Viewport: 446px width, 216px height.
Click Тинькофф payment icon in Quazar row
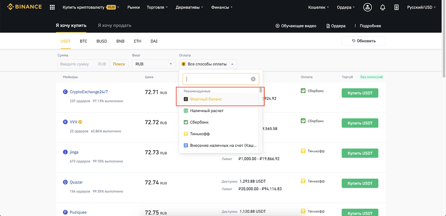tap(303, 181)
